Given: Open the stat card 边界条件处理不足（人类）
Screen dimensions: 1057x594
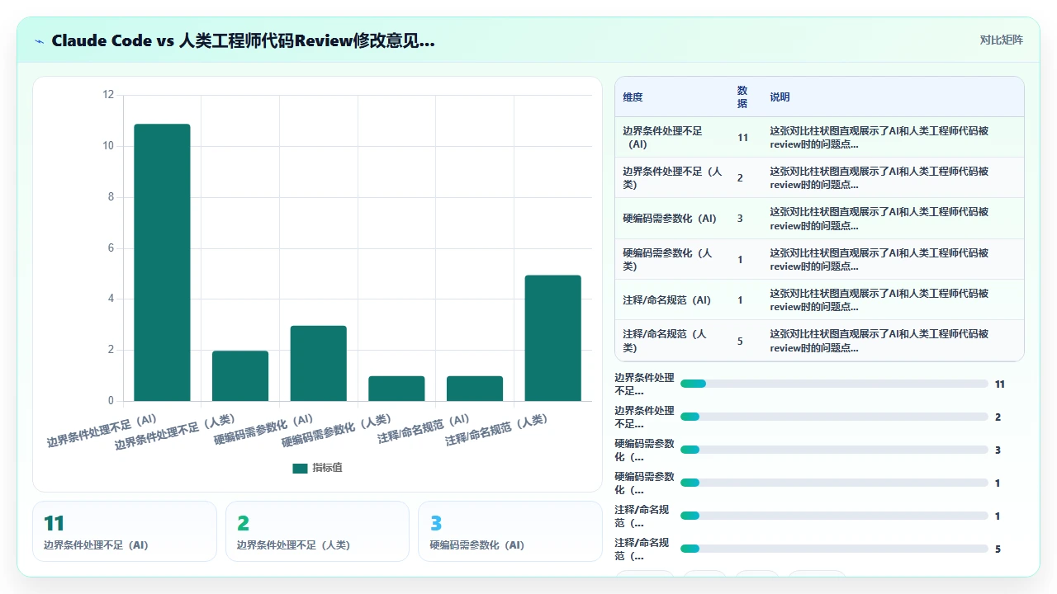Looking at the screenshot, I should [317, 531].
